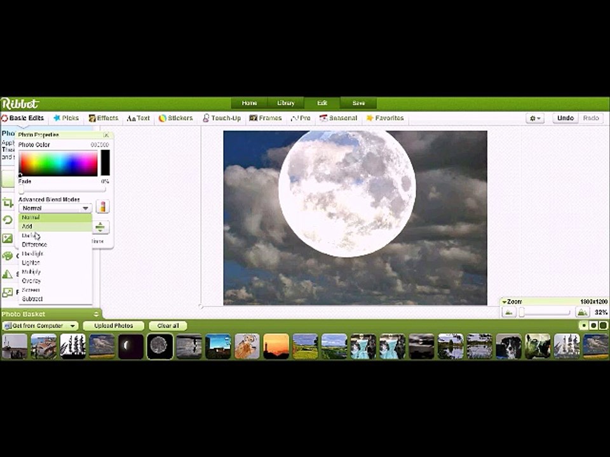Image resolution: width=610 pixels, height=457 pixels.
Task: Select the Exposure icon in left sidebar
Action: pos(8,238)
